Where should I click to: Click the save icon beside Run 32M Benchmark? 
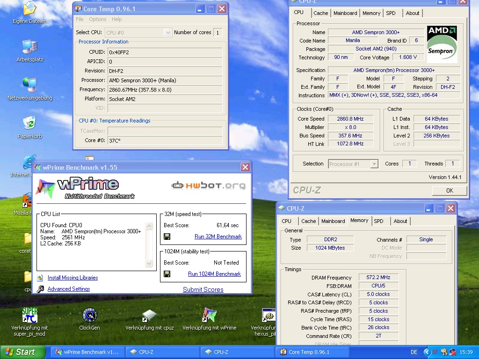(167, 237)
